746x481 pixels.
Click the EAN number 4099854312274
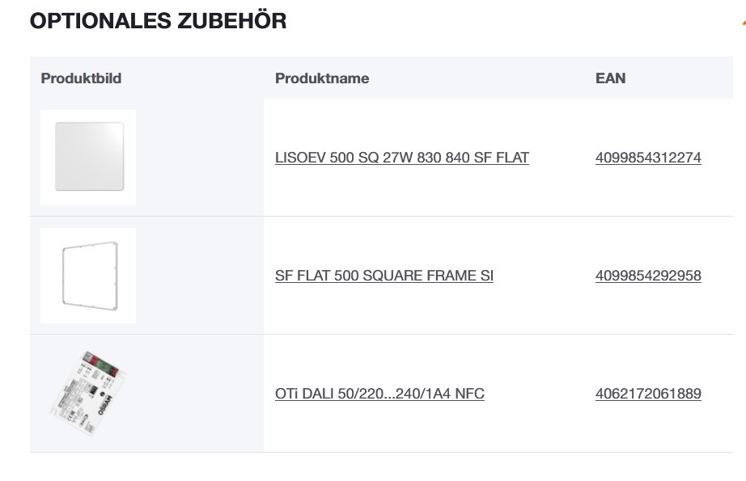[x=647, y=158]
